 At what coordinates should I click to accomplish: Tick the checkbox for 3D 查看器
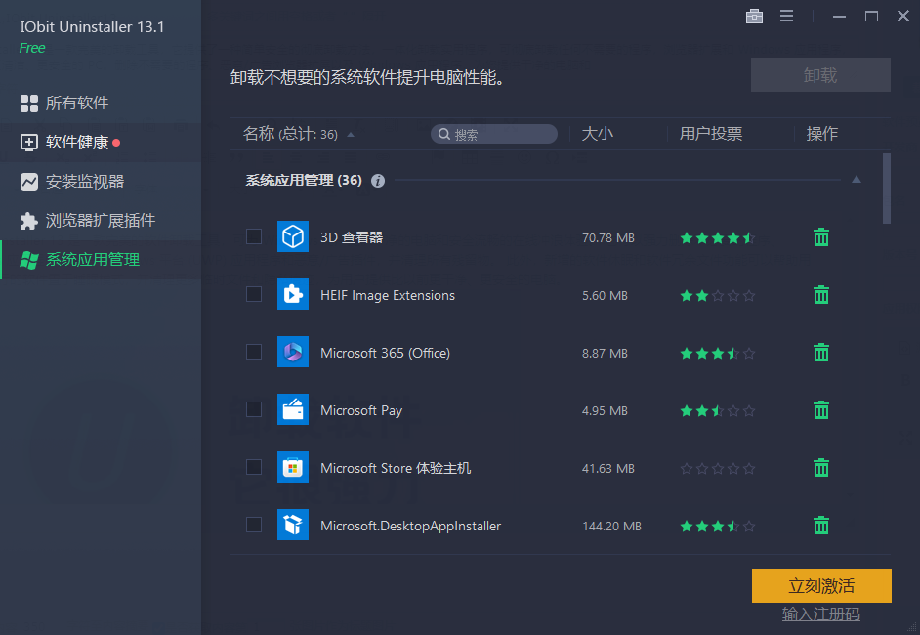pos(254,236)
